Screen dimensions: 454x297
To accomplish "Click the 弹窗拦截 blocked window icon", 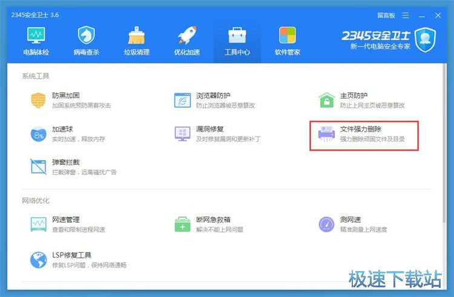I will coord(39,167).
